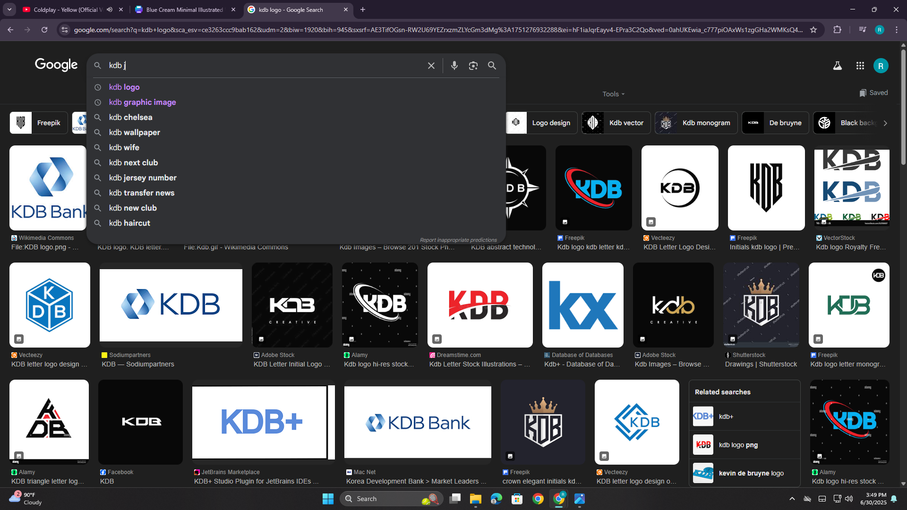Image resolution: width=907 pixels, height=510 pixels.
Task: Open the tab search dropdown
Action: click(9, 9)
